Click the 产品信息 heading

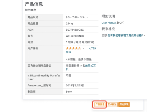[x=34, y=4]
